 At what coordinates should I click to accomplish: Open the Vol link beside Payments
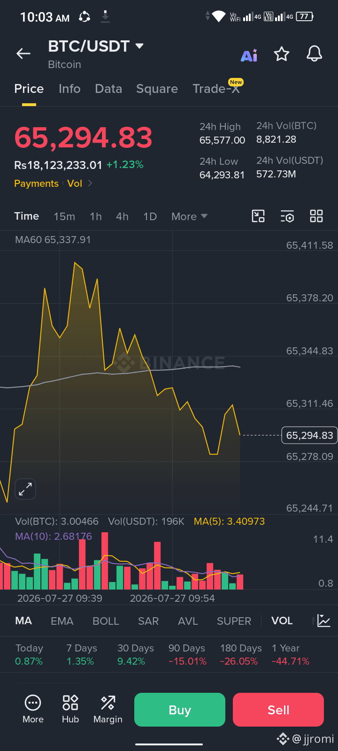pyautogui.click(x=75, y=184)
